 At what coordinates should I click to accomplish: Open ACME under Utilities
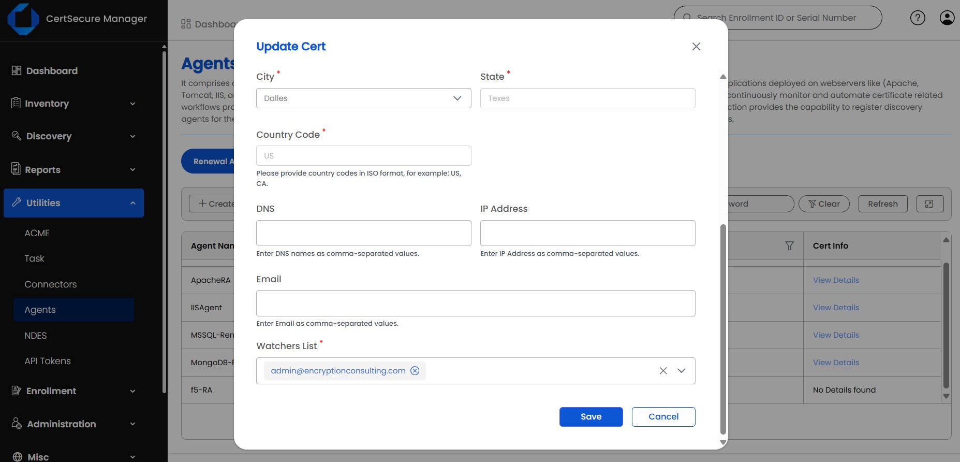click(x=37, y=233)
